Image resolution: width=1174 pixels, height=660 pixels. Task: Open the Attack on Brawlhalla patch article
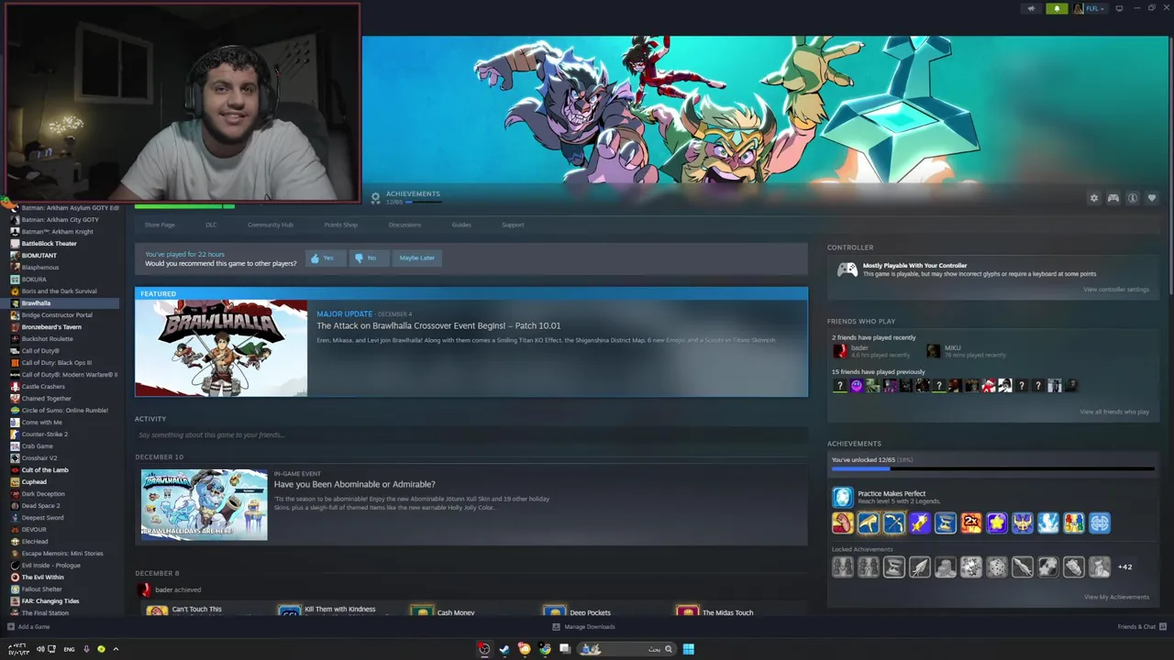coord(438,325)
